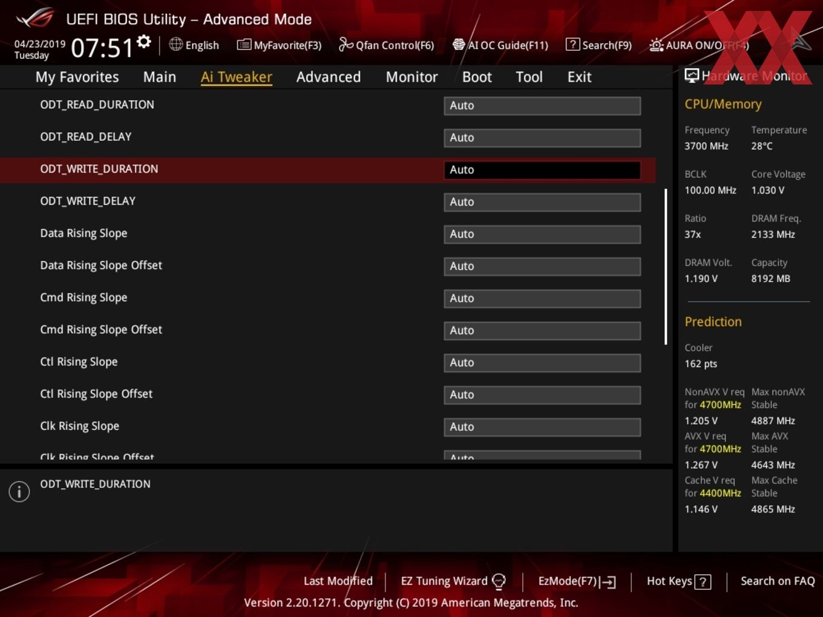Click the 04/23/2019 date text
823x617 pixels.
[40, 44]
